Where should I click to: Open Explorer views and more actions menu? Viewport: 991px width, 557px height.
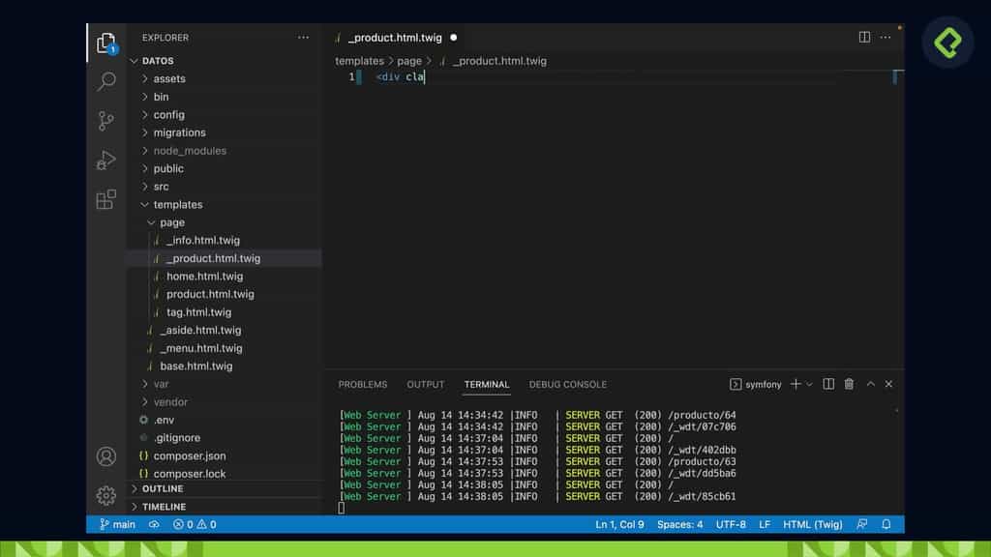[x=303, y=38]
